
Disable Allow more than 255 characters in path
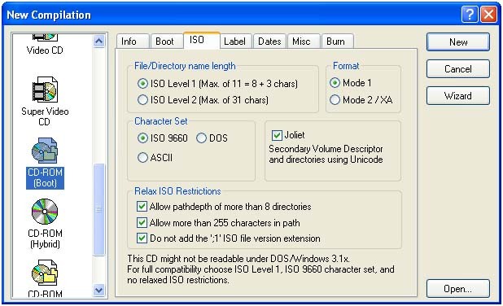[x=142, y=222]
